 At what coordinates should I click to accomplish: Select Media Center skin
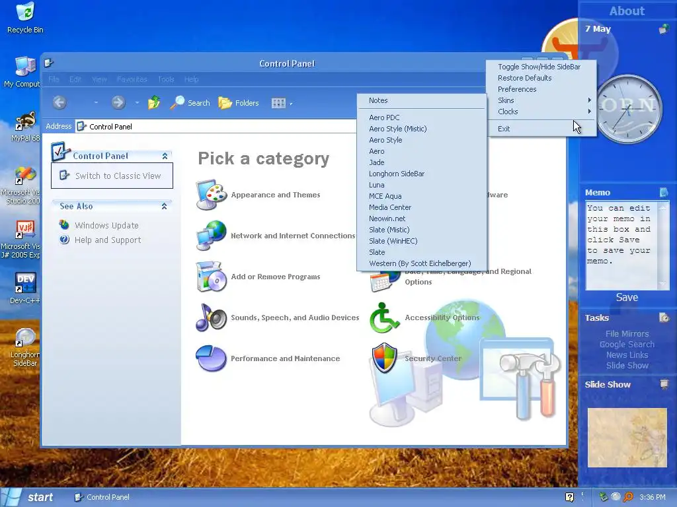click(x=422, y=207)
